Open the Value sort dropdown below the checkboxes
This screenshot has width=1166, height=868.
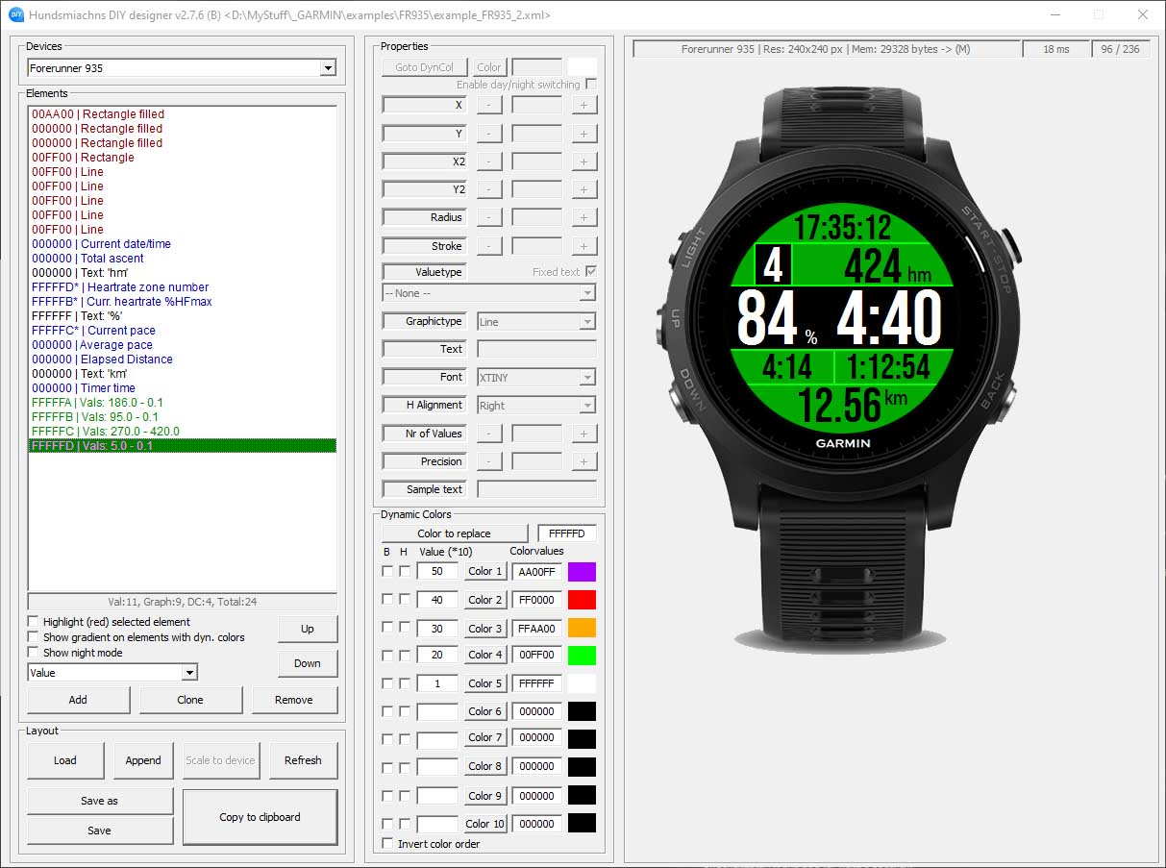189,671
